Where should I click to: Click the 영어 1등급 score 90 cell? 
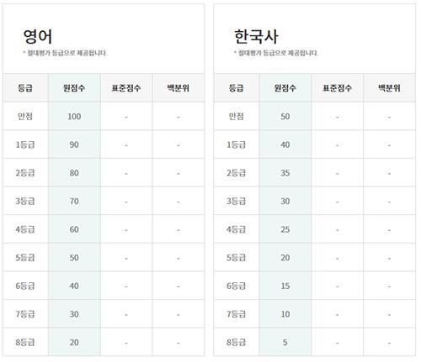74,144
